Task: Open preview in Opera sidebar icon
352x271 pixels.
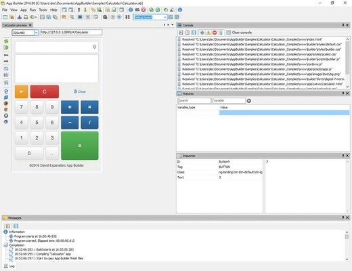Action: click(x=6, y=116)
